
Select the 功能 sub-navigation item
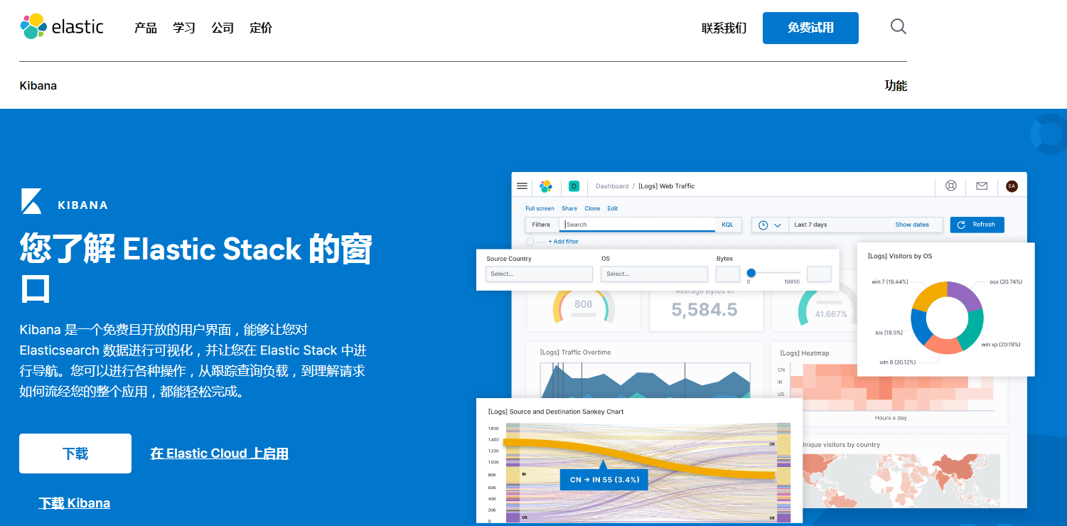click(x=896, y=85)
